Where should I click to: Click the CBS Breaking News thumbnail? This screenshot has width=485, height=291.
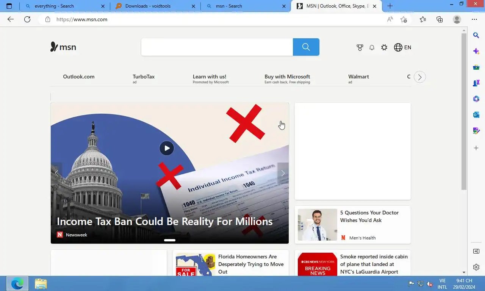click(x=318, y=264)
